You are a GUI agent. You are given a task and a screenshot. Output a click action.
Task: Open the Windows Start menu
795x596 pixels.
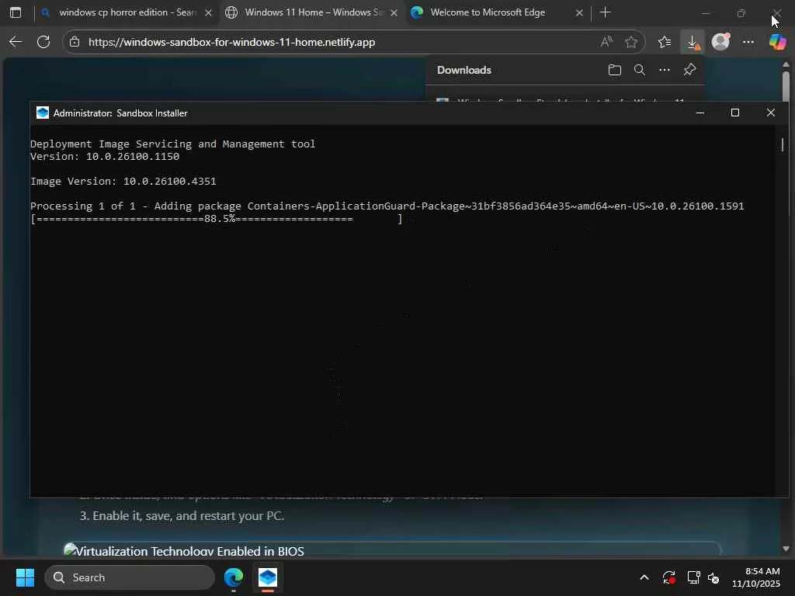click(x=26, y=577)
